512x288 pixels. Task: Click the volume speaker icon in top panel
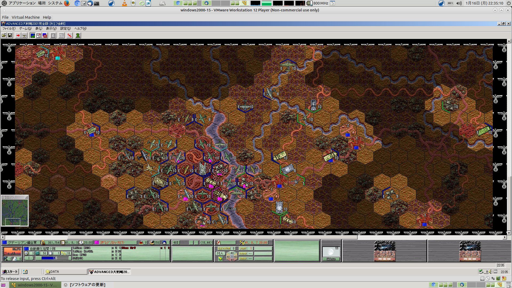click(x=459, y=3)
